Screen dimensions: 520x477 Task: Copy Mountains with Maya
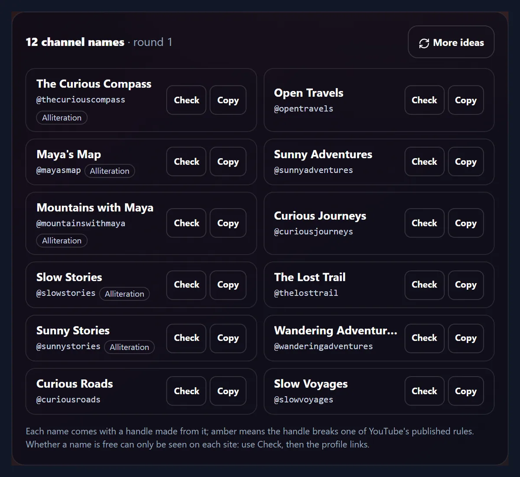pos(228,223)
